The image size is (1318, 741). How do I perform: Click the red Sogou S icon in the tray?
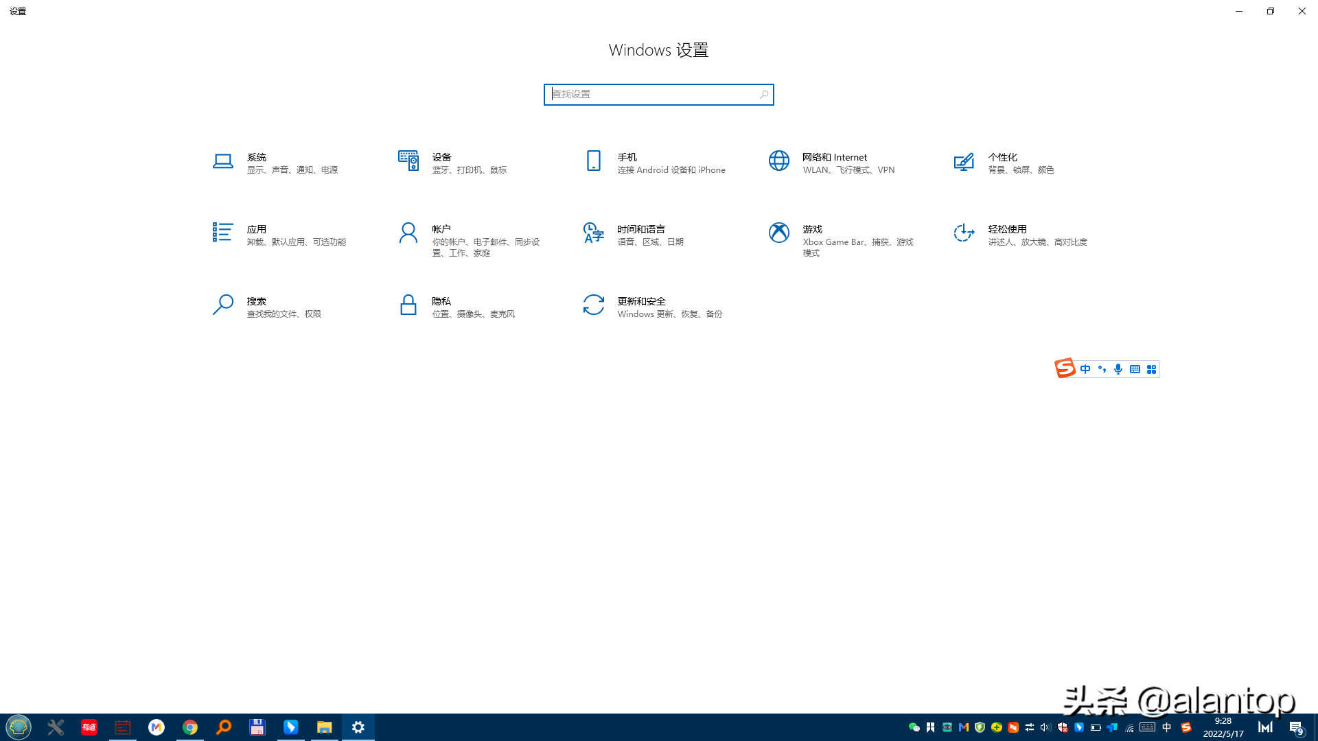(x=1186, y=727)
